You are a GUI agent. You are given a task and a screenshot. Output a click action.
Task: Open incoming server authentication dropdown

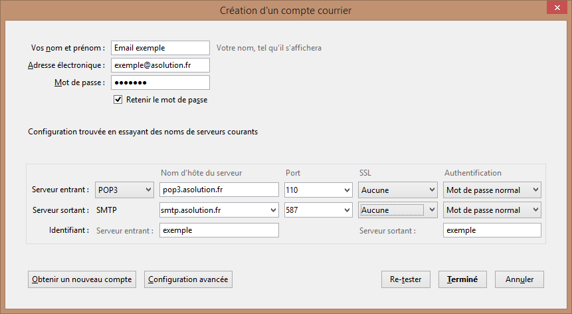[492, 190]
